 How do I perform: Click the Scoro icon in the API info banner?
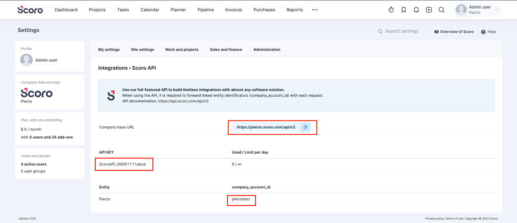click(111, 95)
